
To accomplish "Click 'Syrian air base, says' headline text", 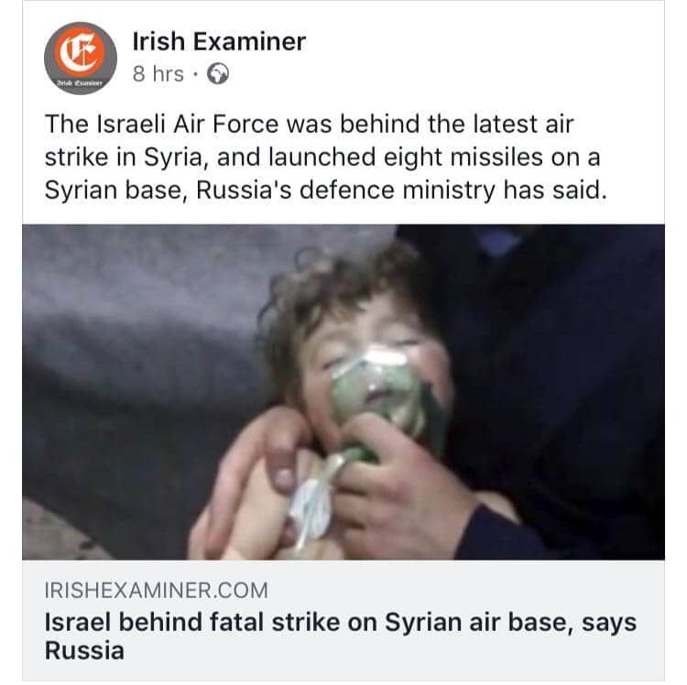I will (x=511, y=623).
